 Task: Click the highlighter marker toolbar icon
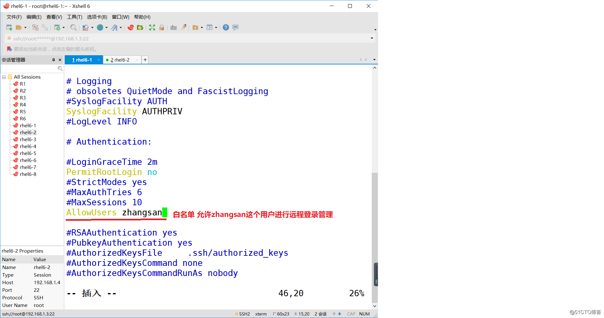point(183,27)
